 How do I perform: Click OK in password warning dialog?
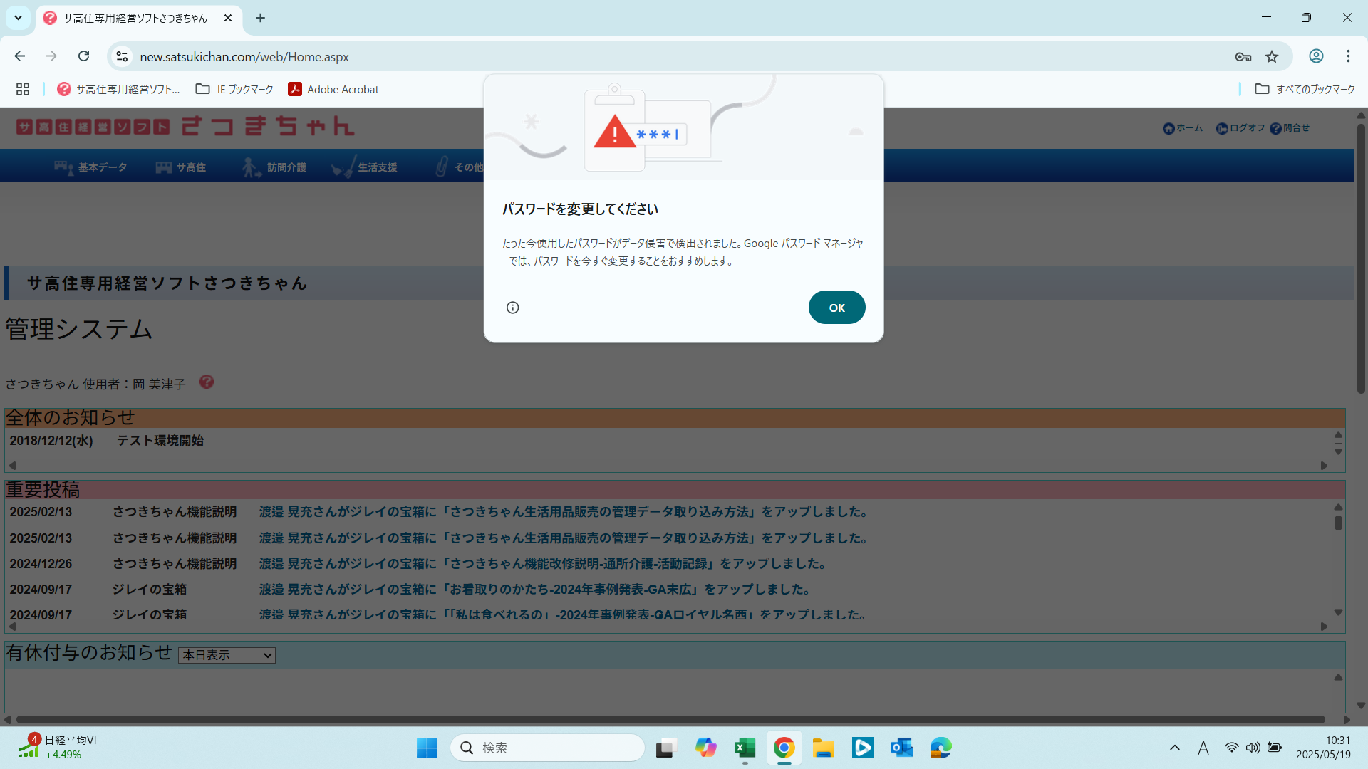(836, 308)
